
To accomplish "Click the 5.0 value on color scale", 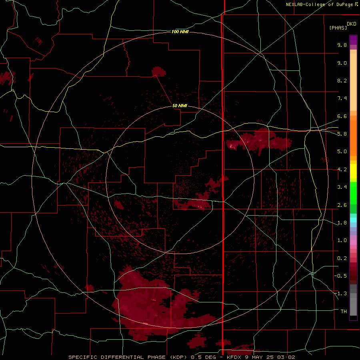I will click(342, 152).
